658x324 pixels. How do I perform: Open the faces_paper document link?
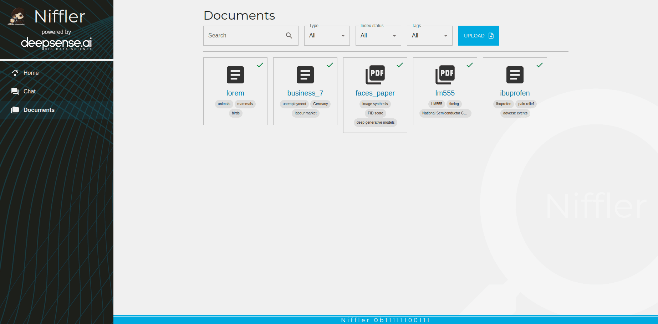click(375, 93)
